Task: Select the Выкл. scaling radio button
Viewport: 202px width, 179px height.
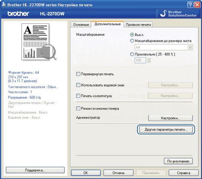Action: click(x=132, y=35)
